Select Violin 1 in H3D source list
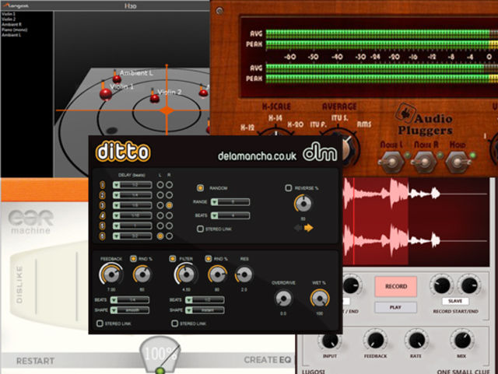Image resolution: width=498 pixels, height=374 pixels. point(9,14)
